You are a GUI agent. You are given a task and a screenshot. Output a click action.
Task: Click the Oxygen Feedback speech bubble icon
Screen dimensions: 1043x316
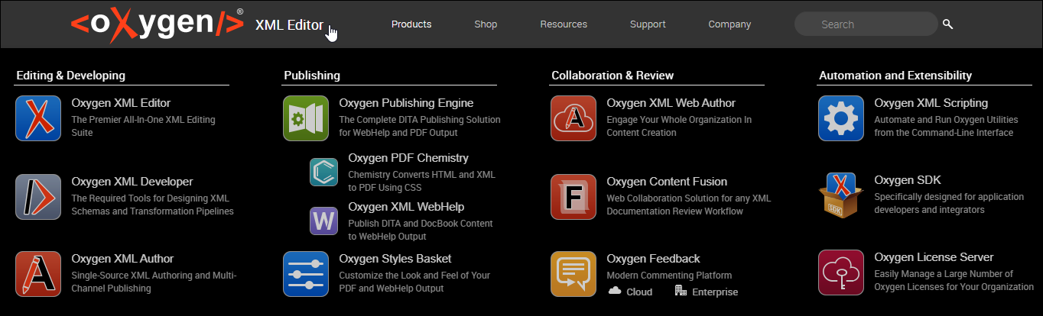(573, 274)
